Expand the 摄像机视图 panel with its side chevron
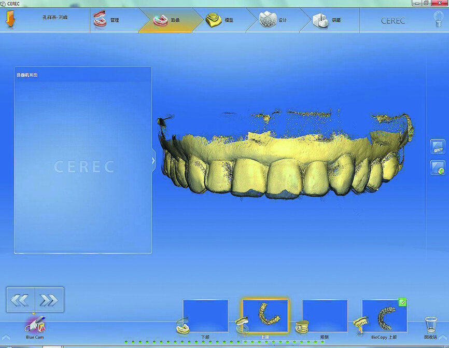This screenshot has width=449, height=348. (152, 161)
